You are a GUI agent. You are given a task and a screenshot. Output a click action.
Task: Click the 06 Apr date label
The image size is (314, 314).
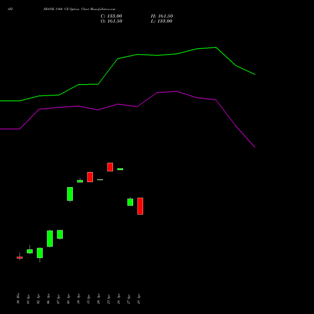pyautogui.click(x=48, y=299)
